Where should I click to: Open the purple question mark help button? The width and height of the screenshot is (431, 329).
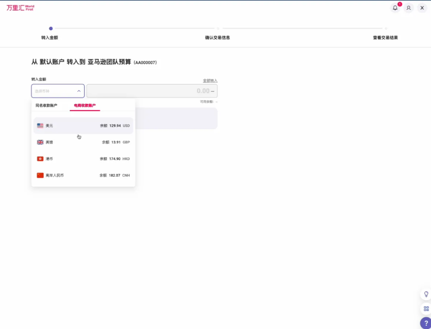(x=426, y=323)
